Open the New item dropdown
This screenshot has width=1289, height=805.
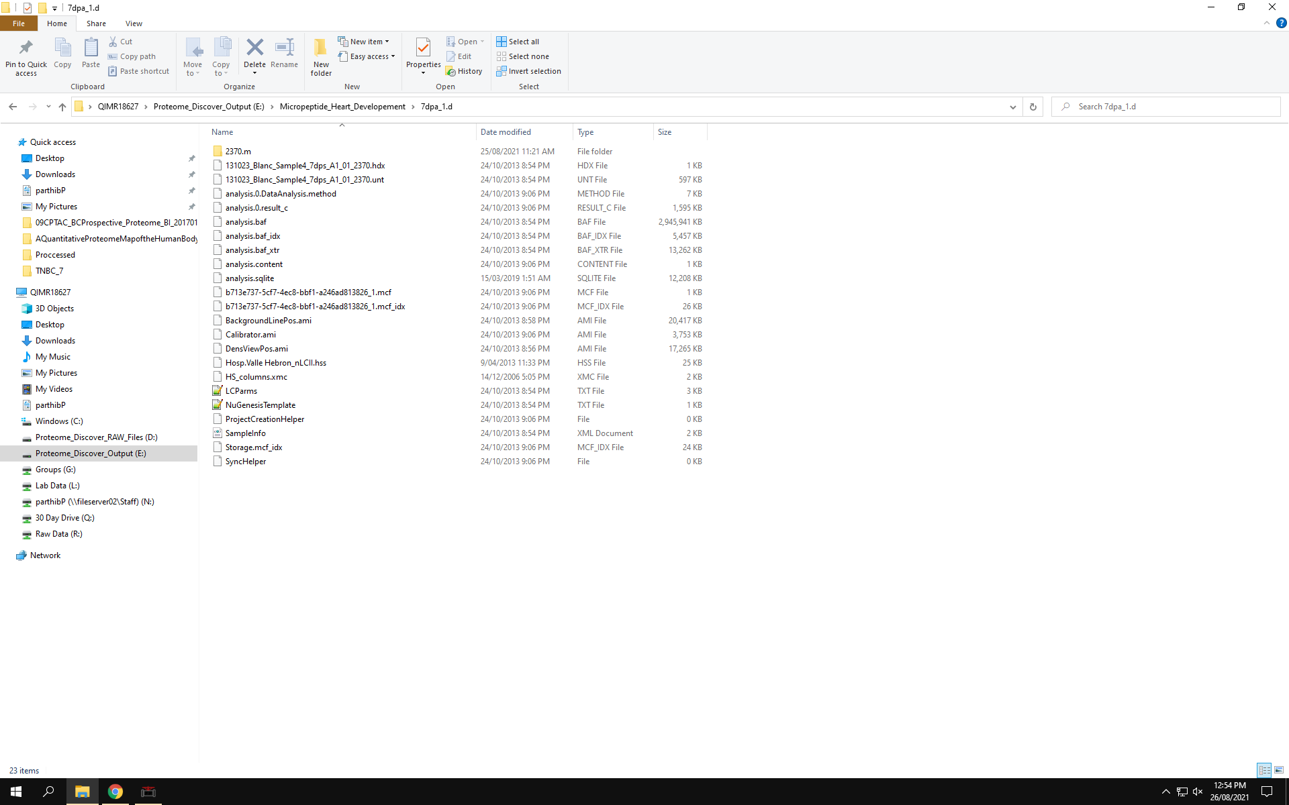click(x=365, y=41)
